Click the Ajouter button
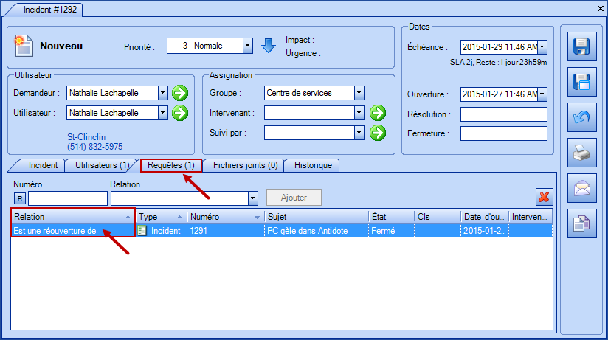The width and height of the screenshot is (608, 340). pos(293,198)
